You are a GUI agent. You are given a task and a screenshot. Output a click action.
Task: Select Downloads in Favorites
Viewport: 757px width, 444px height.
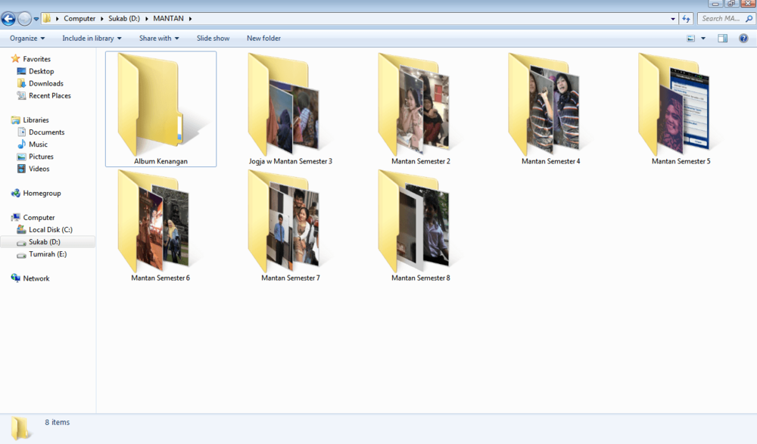(x=46, y=83)
